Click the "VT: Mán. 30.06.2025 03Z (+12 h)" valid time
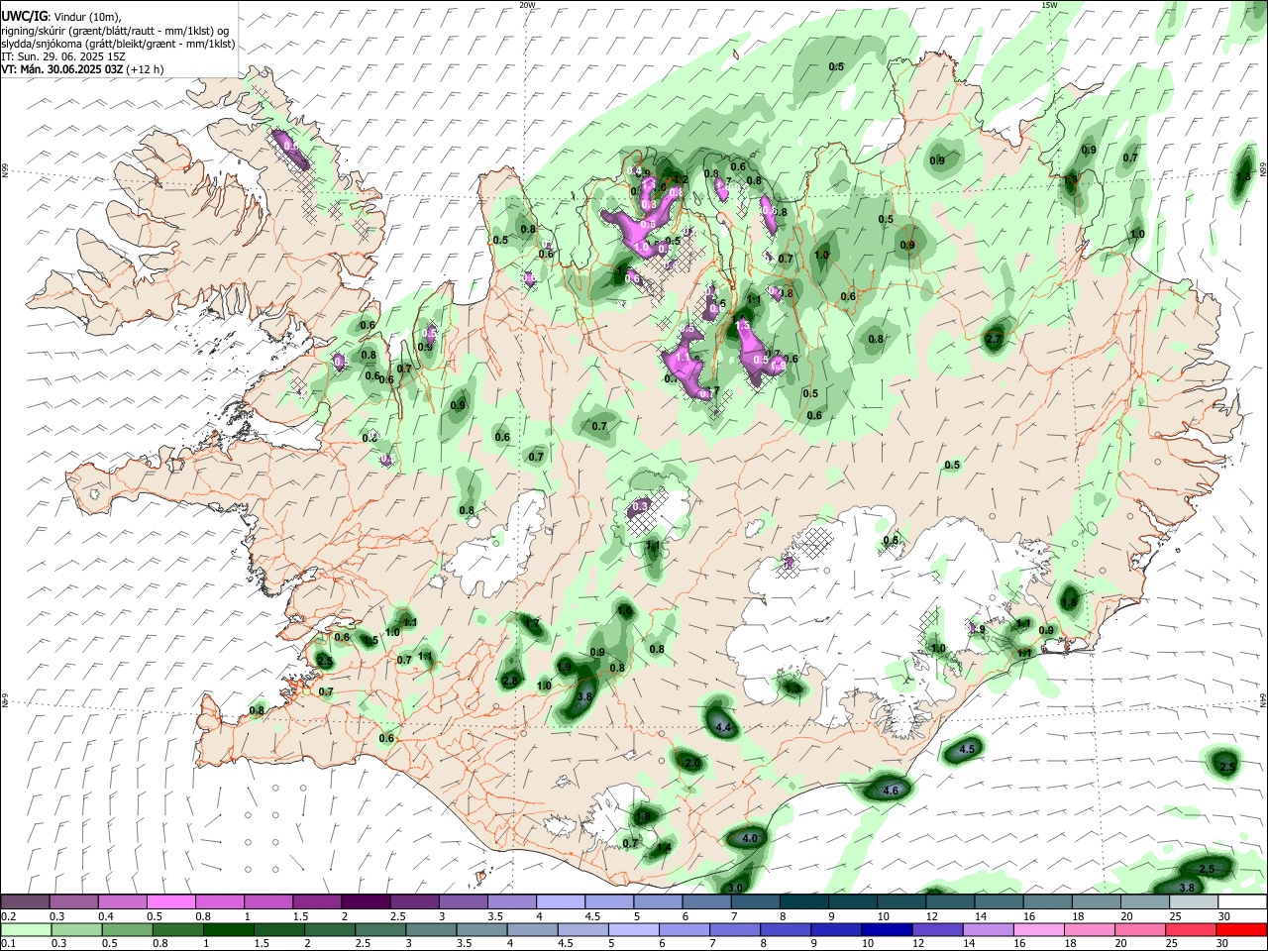Image resolution: width=1268 pixels, height=951 pixels. point(82,69)
